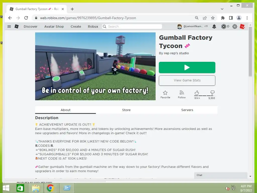This screenshot has width=257, height=193.
Task: Click the 91K+ likes count
Action: pyautogui.click(x=197, y=98)
